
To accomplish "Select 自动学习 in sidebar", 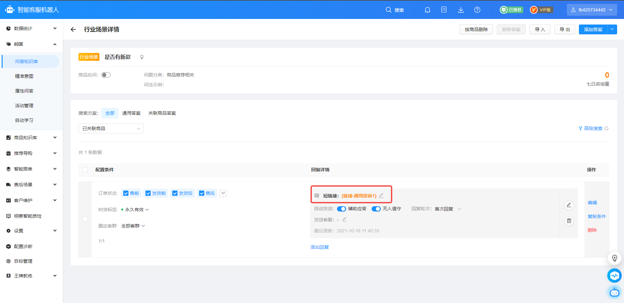I will 24,120.
